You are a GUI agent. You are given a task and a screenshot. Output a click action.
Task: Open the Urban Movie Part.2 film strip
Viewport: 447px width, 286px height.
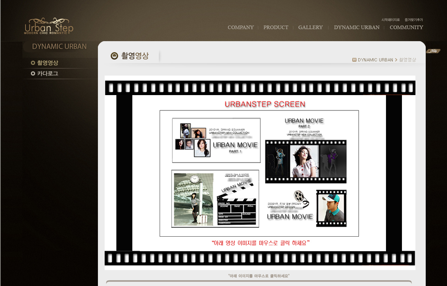click(x=305, y=161)
